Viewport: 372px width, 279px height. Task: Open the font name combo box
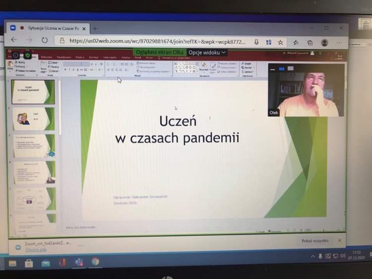[x=72, y=64]
